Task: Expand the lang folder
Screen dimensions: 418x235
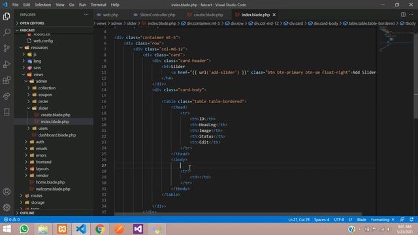Action: [x=37, y=61]
